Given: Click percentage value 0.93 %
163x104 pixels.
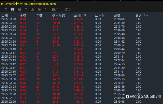Looking at the screenshot, I should [x=78, y=87].
